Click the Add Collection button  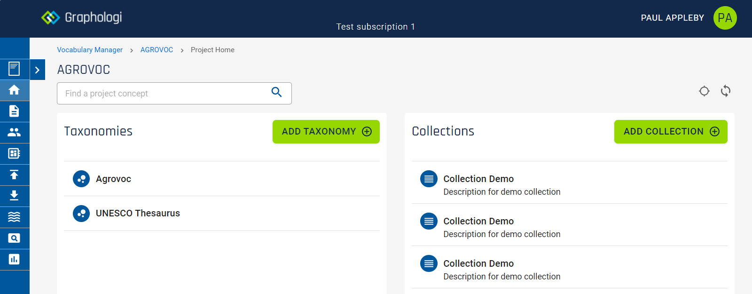[x=671, y=132]
